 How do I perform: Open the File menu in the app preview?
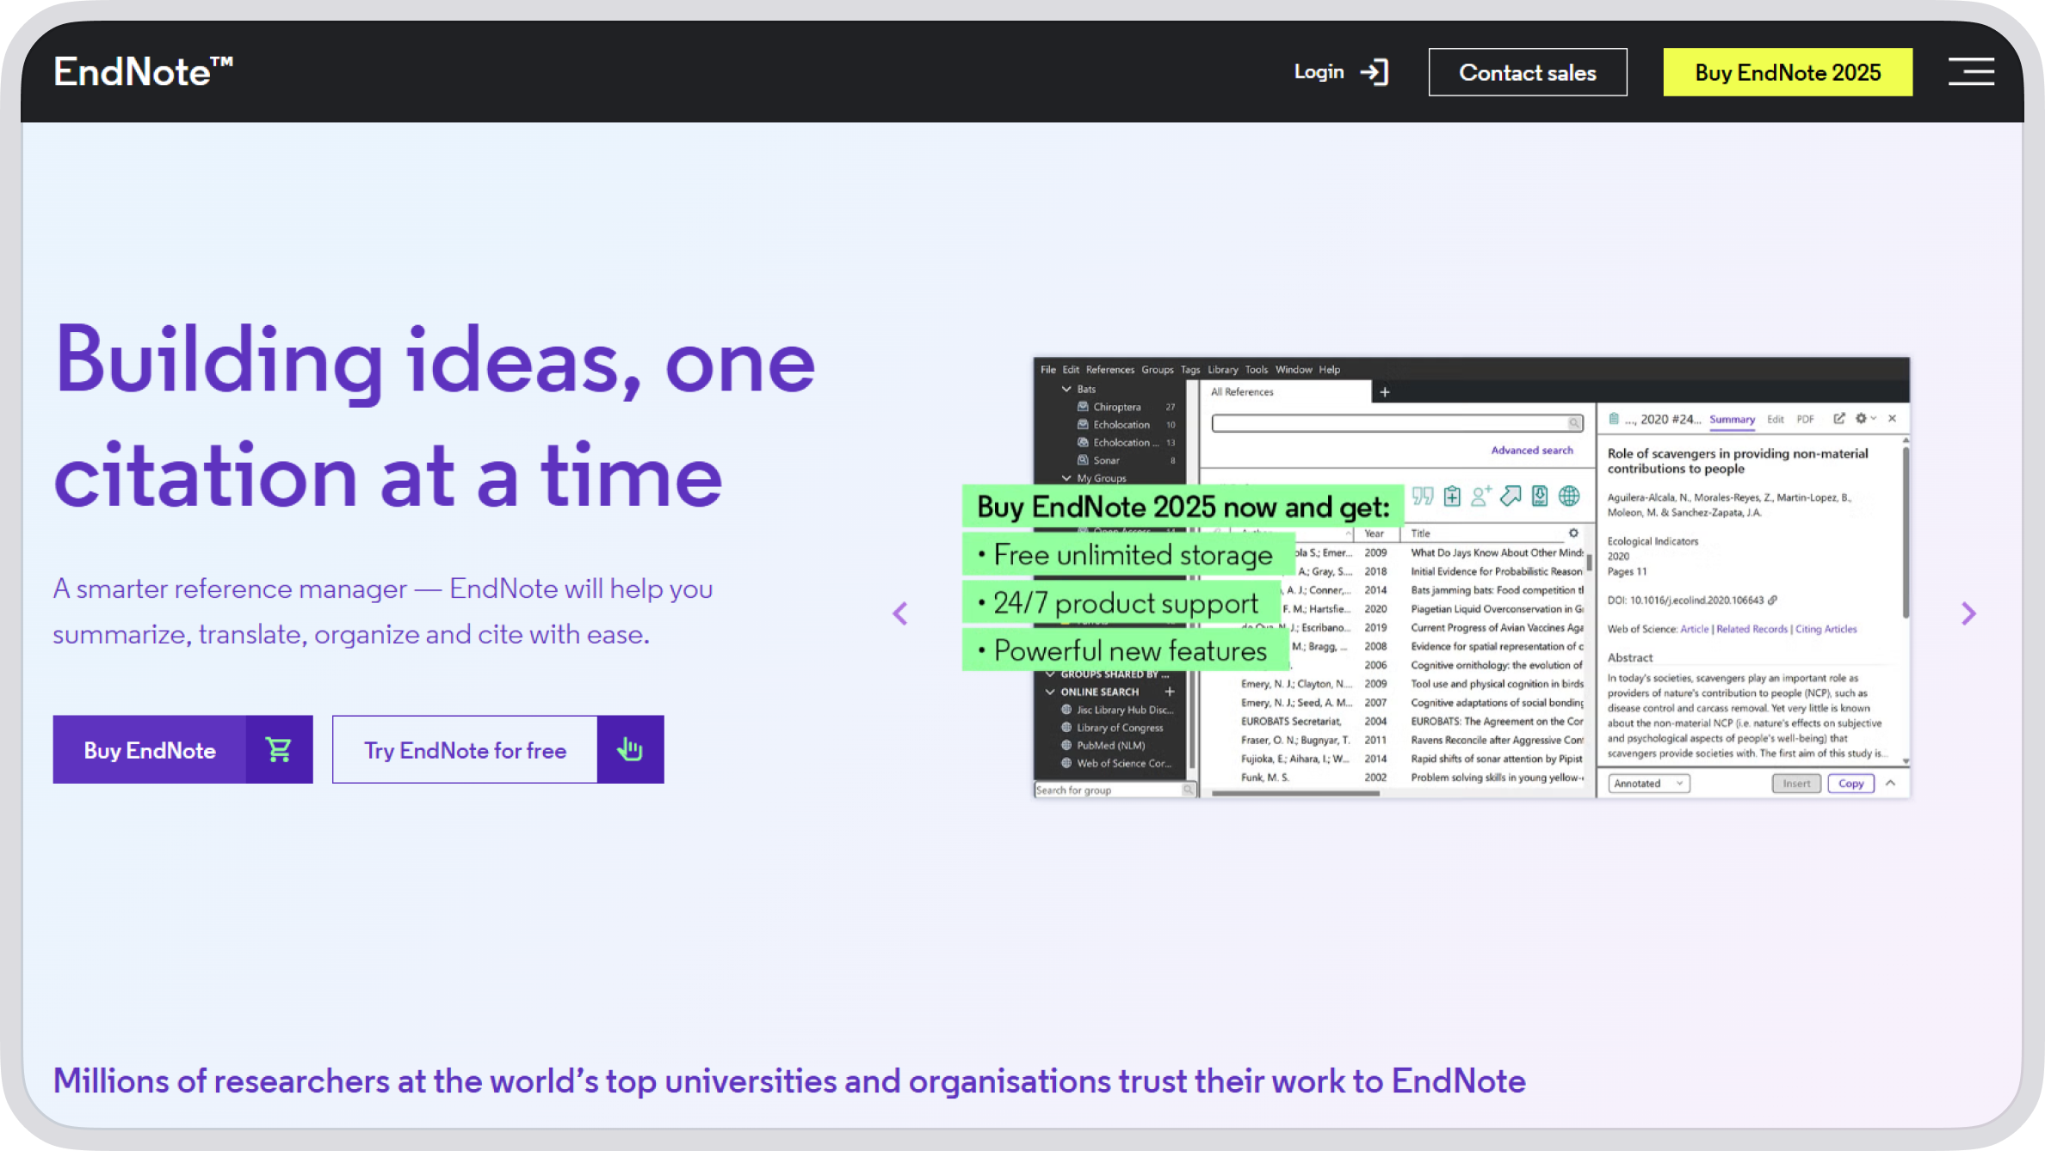(x=1047, y=370)
